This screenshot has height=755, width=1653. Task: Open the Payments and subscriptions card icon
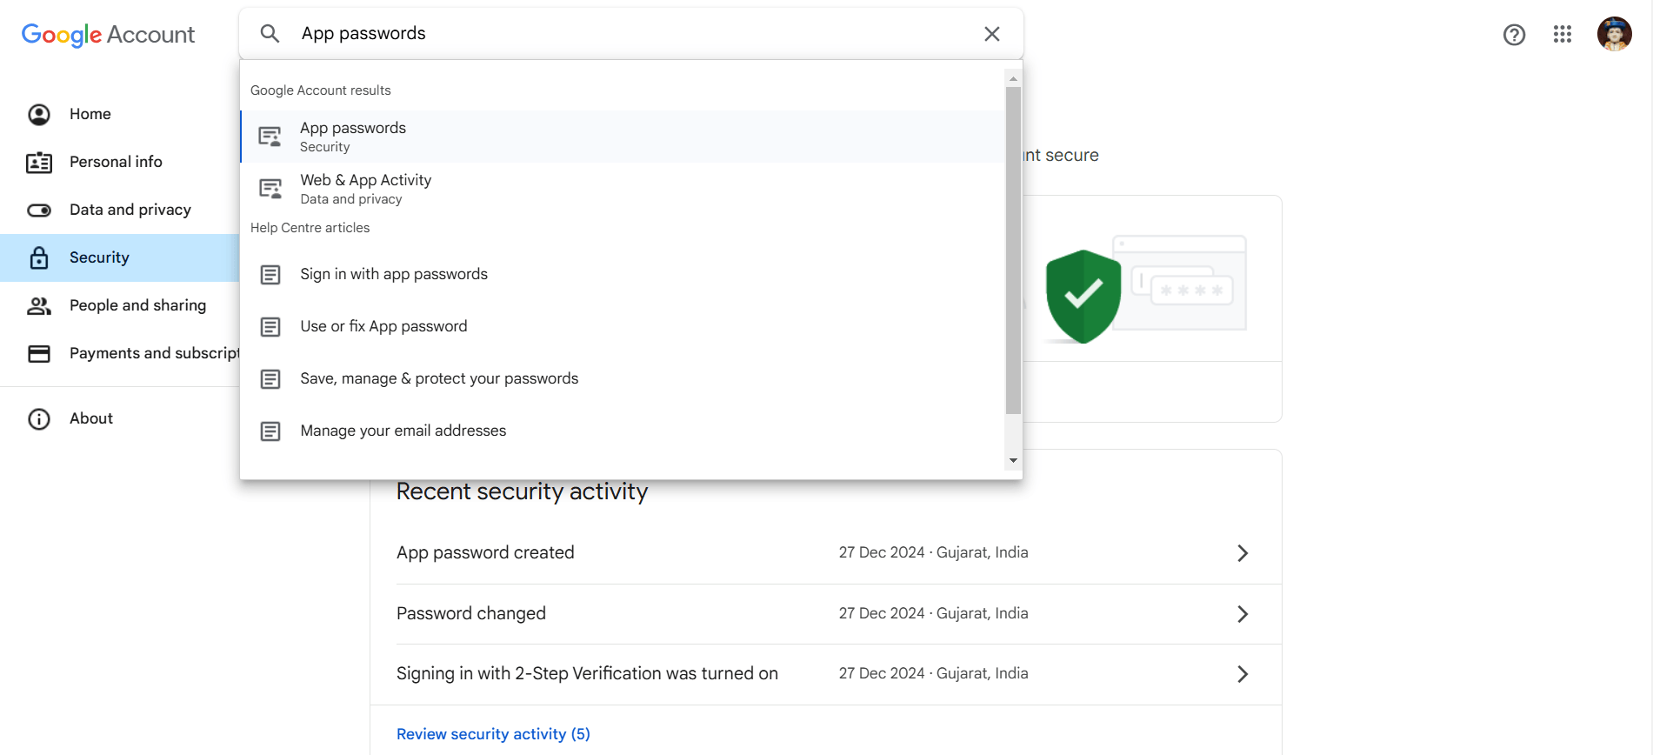click(x=39, y=353)
